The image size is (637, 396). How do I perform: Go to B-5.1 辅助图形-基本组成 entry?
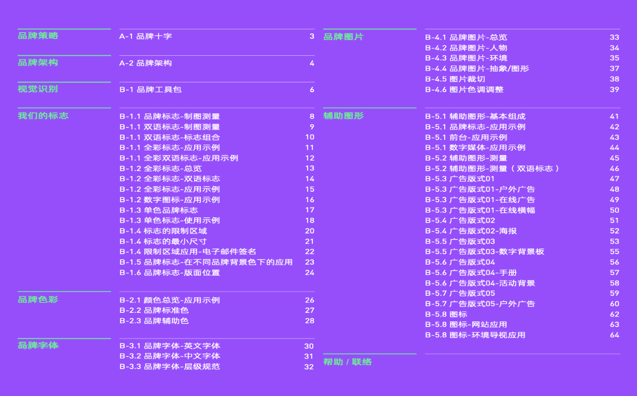click(x=475, y=116)
